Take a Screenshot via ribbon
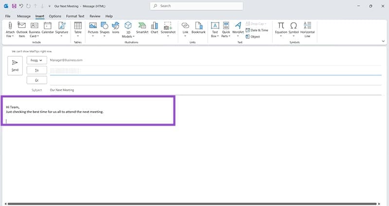 [x=168, y=30]
